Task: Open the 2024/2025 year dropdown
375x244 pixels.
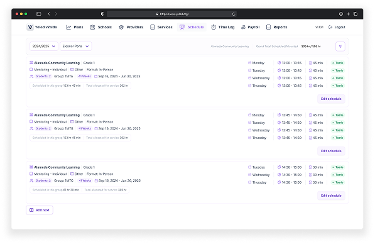Action: tap(44, 46)
